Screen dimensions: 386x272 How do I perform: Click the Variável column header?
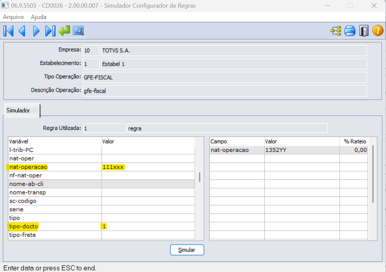coord(55,141)
